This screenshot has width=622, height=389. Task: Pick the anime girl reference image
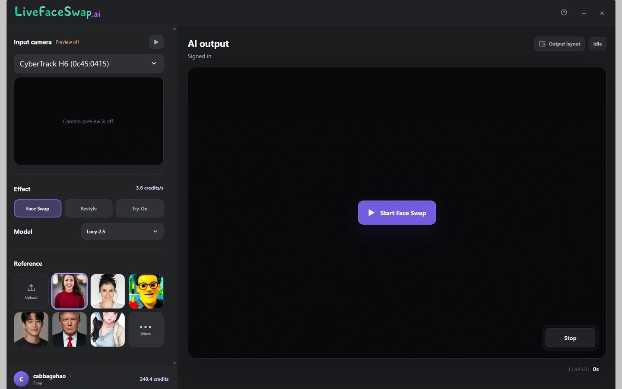(108, 329)
